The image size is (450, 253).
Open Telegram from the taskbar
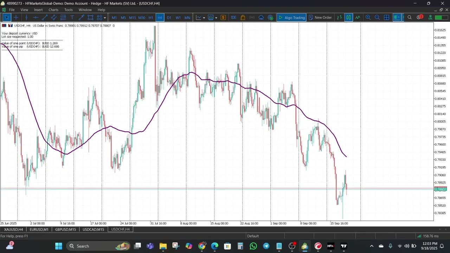[266, 246]
